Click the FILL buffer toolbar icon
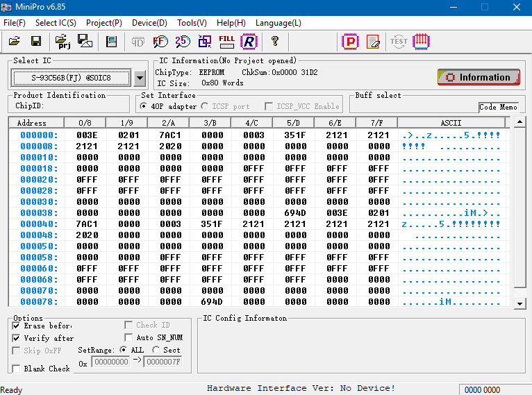532x395 pixels. (x=226, y=42)
